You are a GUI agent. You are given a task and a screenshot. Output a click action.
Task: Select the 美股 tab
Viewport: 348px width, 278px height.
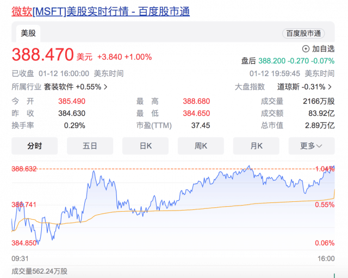(x=28, y=33)
